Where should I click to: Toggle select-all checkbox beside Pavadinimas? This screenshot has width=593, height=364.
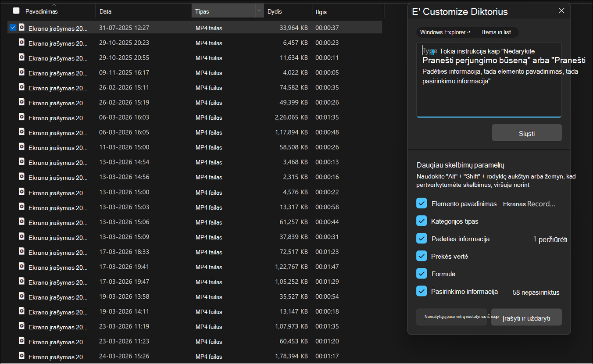click(16, 11)
